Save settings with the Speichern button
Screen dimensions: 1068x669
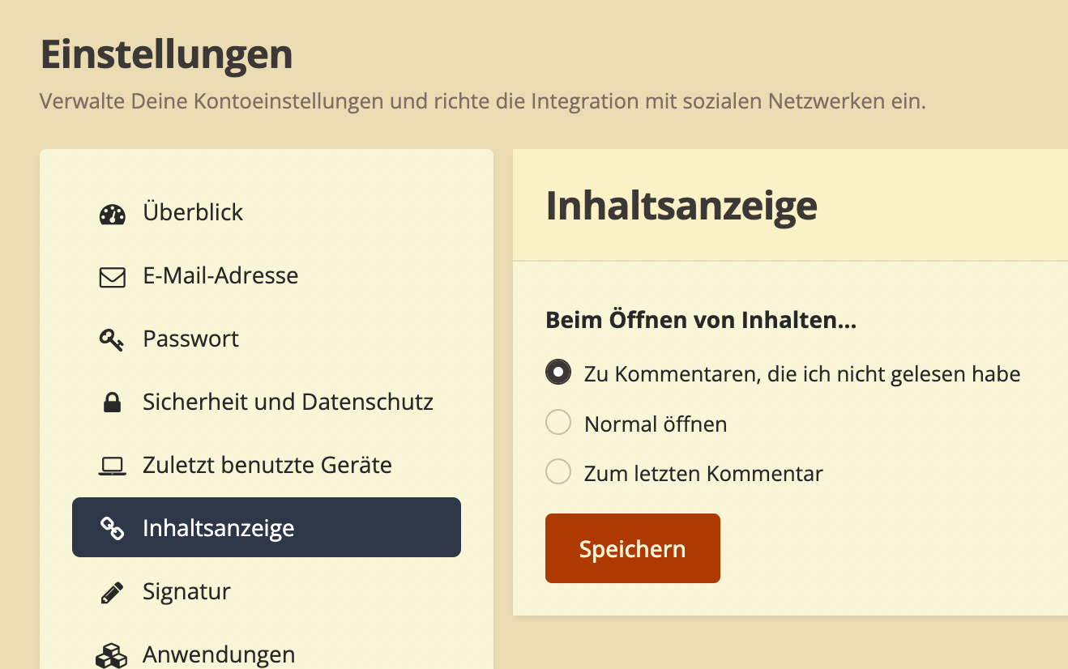[633, 548]
